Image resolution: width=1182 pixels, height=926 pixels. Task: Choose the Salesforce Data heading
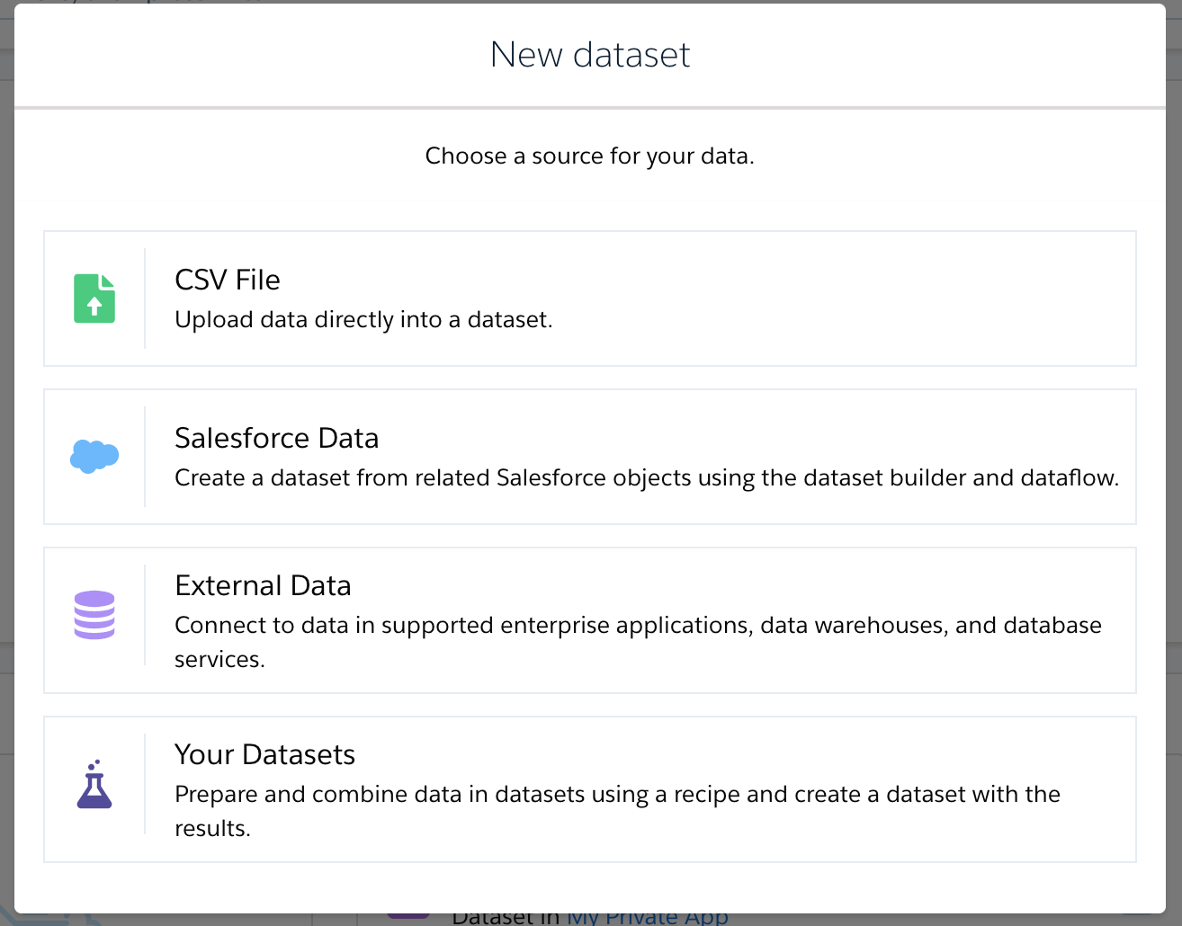pyautogui.click(x=277, y=438)
